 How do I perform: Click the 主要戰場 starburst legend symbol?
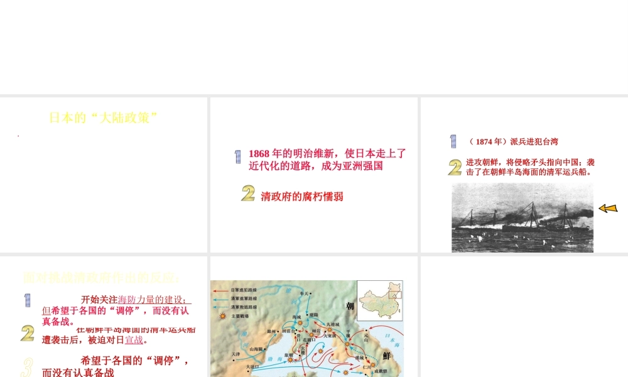click(x=223, y=316)
